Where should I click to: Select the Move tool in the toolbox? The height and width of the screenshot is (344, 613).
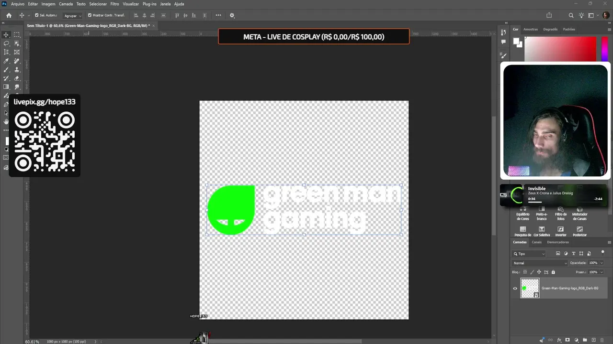click(x=6, y=35)
